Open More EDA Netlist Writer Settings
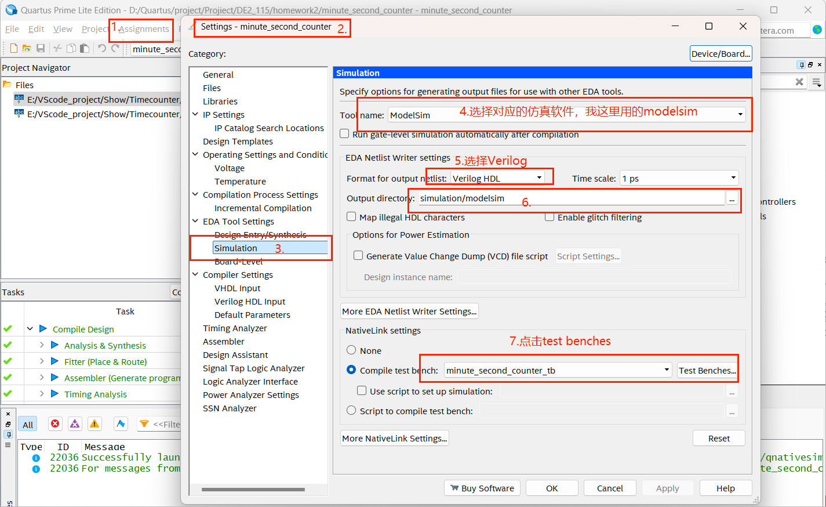 tap(409, 311)
